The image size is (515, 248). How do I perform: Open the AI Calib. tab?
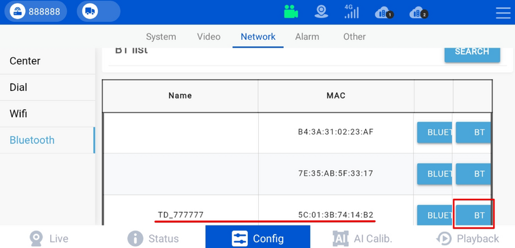[x=362, y=238]
